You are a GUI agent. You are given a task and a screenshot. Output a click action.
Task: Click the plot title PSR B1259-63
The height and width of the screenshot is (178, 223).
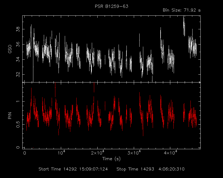click(111, 6)
